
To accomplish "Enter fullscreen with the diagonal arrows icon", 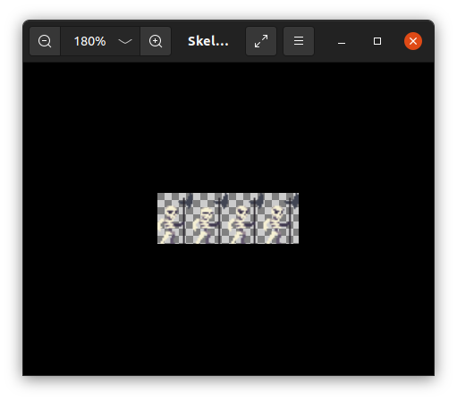I will coord(261,41).
